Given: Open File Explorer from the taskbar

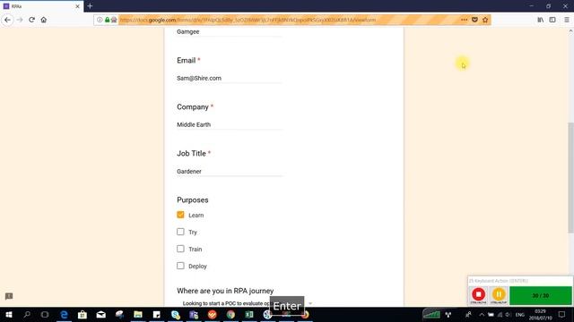Looking at the screenshot, I should click(x=138, y=314).
